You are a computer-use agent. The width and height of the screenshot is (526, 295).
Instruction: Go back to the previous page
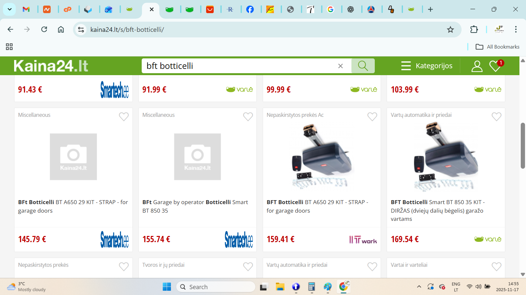(x=10, y=30)
